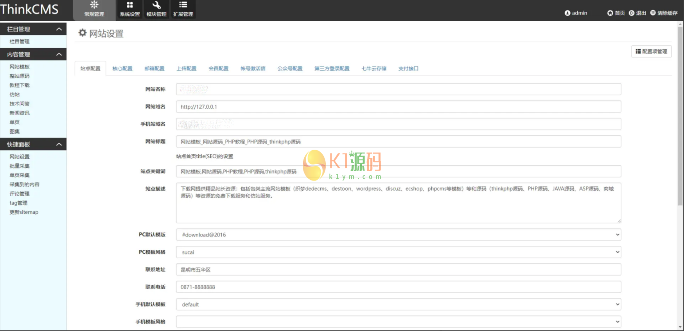The image size is (684, 331).
Task: Collapse the 内容管理 sidebar section
Action: point(59,54)
